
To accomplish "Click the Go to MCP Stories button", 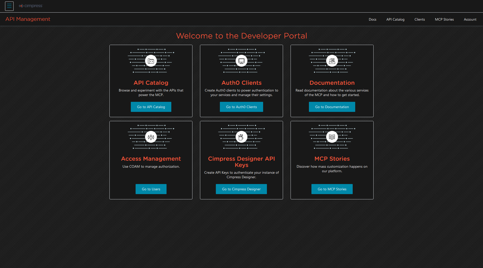I will point(332,189).
